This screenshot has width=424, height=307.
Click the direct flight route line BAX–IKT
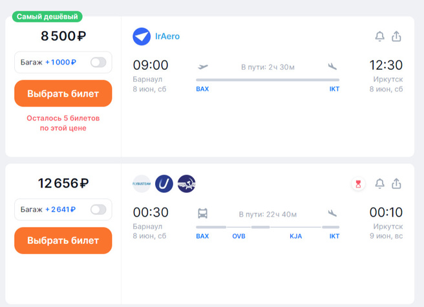[x=267, y=80]
